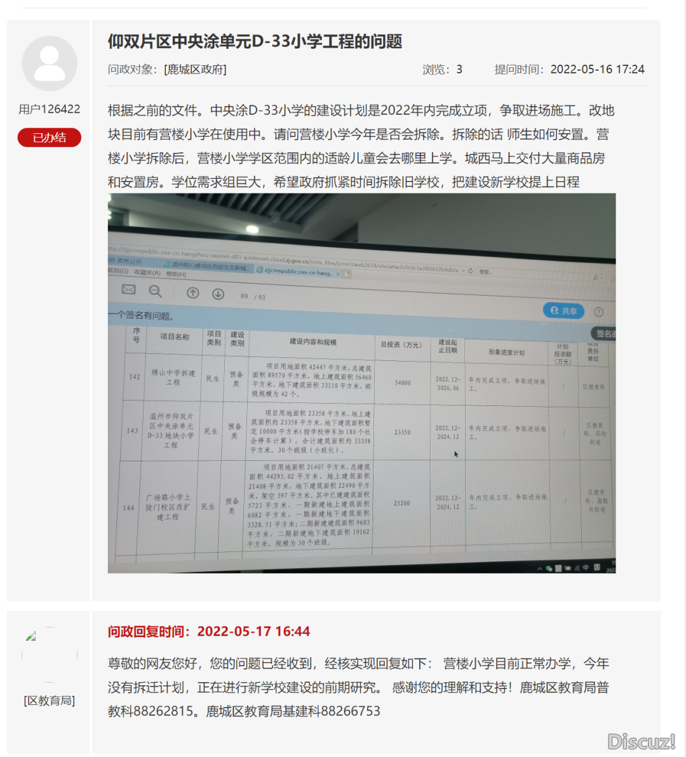This screenshot has height=757, width=686.
Task: Click the post title 仰双片区中央涂单元D-33小学工程的问题
Action: tap(255, 42)
